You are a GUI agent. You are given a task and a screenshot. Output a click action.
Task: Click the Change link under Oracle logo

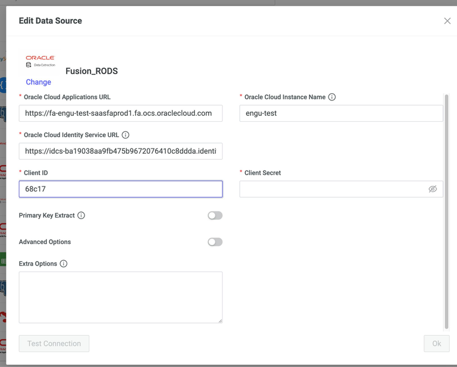(x=39, y=82)
